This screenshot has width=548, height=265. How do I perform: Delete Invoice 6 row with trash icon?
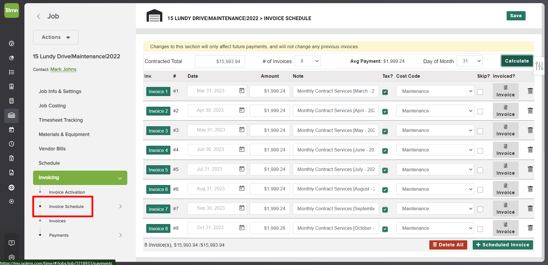pyautogui.click(x=530, y=189)
